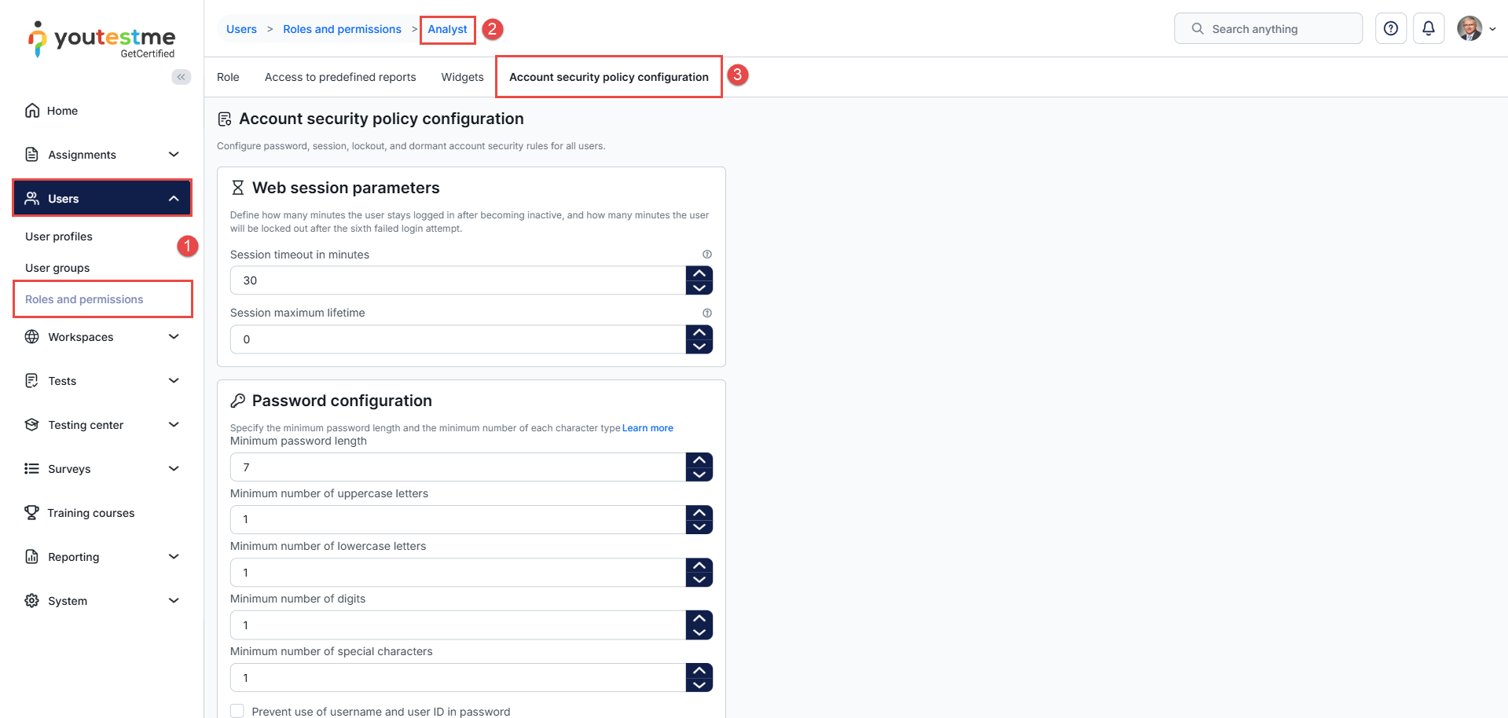
Task: Click the minimum number of uppercase letters field
Action: [x=458, y=520]
